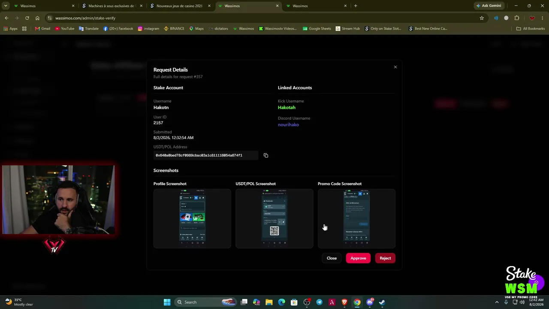549x309 pixels.
Task: Bookmark this page with the star icon
Action: click(482, 18)
